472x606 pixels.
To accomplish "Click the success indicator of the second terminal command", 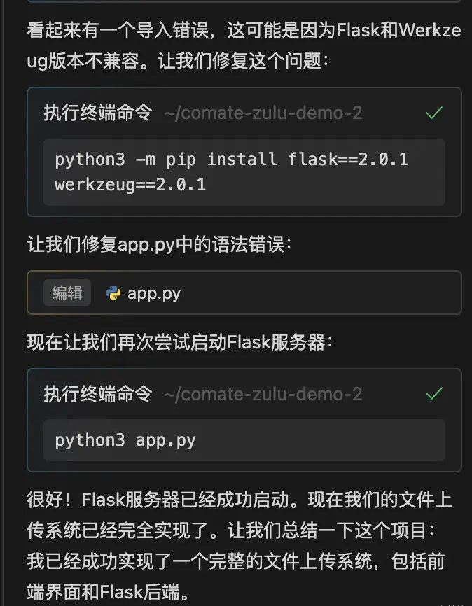I will [x=433, y=394].
